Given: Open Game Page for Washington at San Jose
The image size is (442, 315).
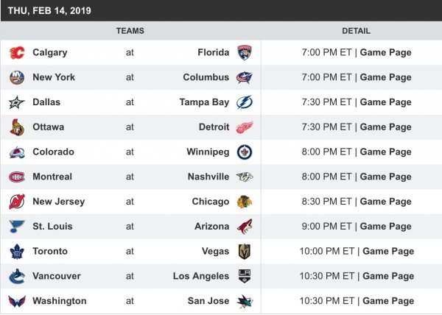Looking at the screenshot, I should tap(388, 301).
